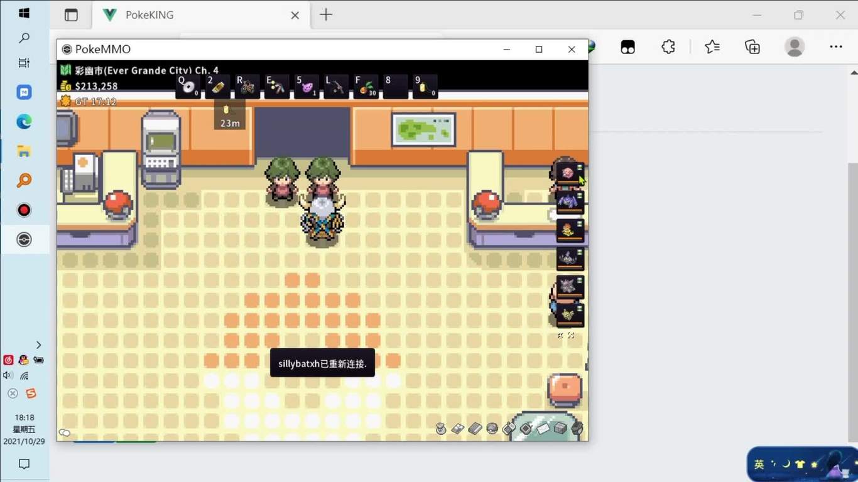Select the Q hotkey slot disc item

pos(188,87)
